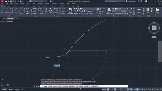162x91 pixels.
Task: Click the Rotate tool
Action: [x=34, y=9]
